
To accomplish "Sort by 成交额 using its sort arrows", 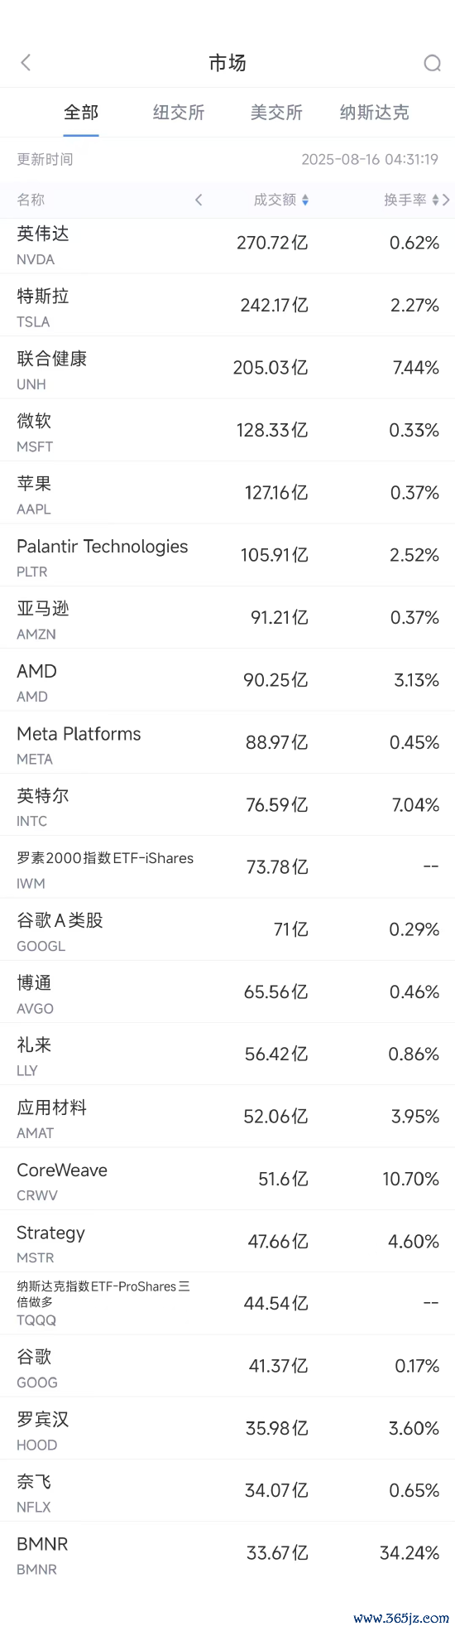I will point(305,200).
